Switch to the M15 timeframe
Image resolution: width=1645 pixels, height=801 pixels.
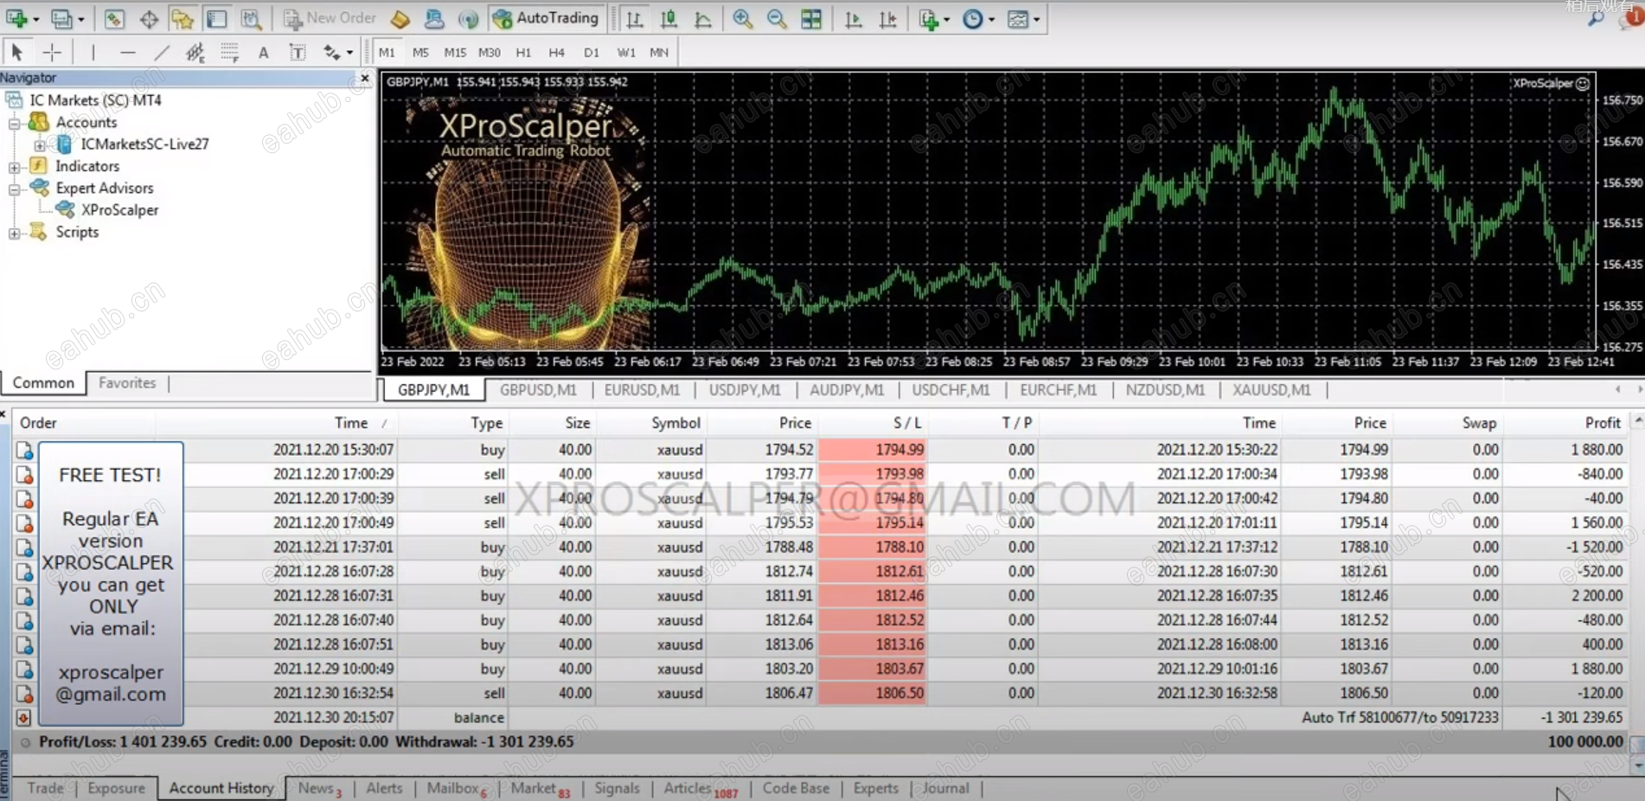click(x=455, y=52)
